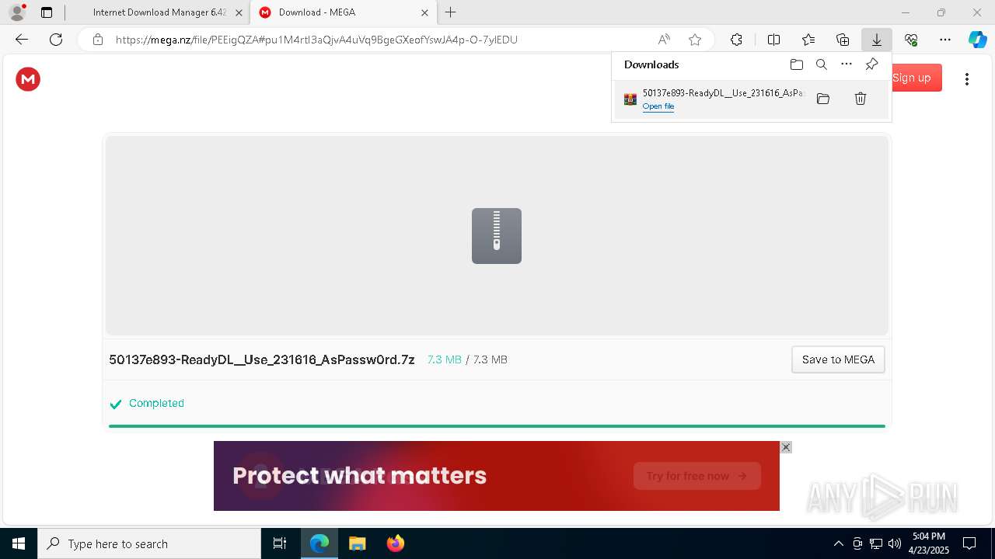The image size is (995, 559).
Task: Launch Firefox from taskbar
Action: pyautogui.click(x=396, y=543)
